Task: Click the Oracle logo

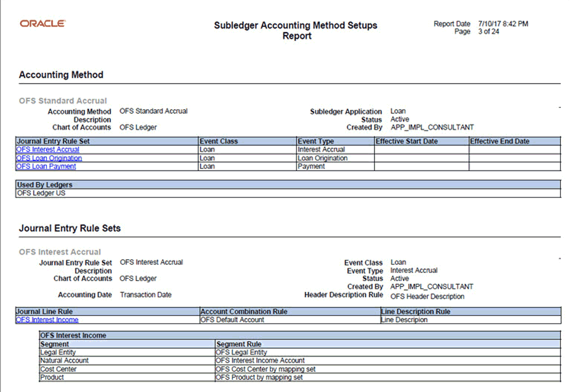Action: coord(42,24)
